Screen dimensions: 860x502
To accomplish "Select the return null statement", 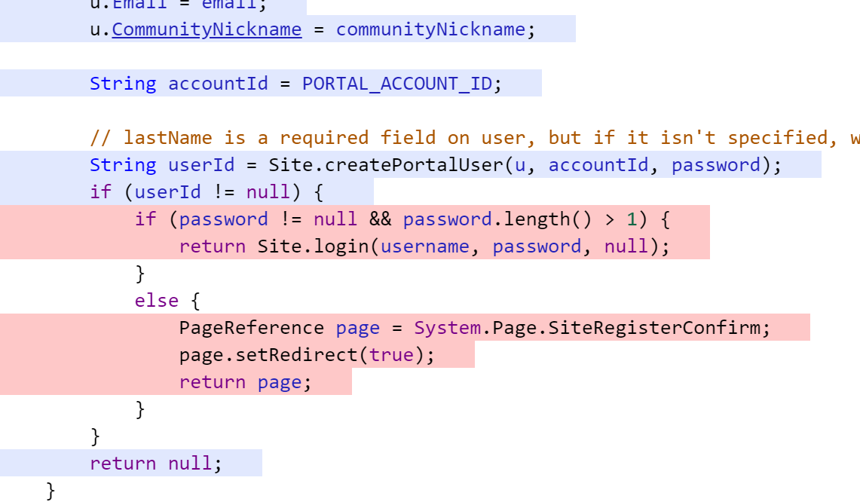I will (x=155, y=463).
